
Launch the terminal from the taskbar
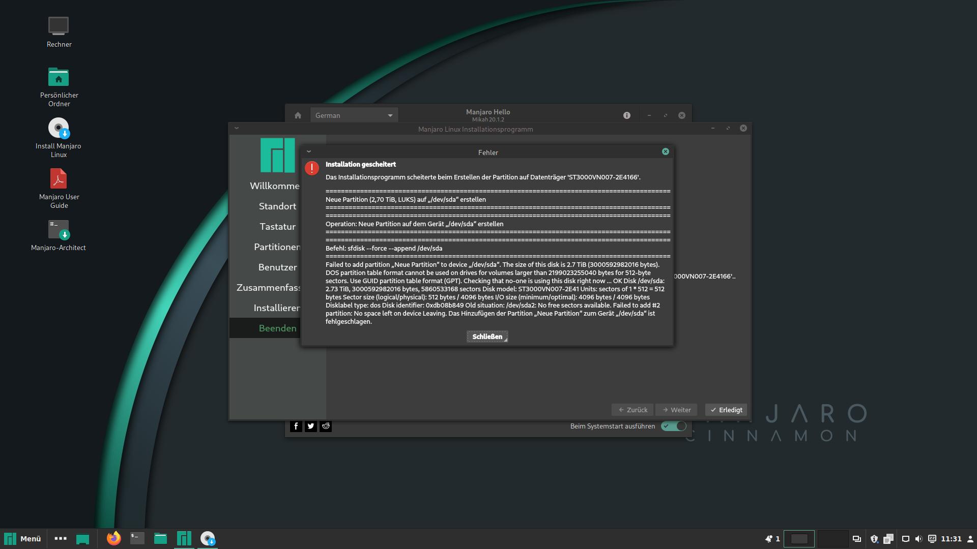(x=137, y=538)
